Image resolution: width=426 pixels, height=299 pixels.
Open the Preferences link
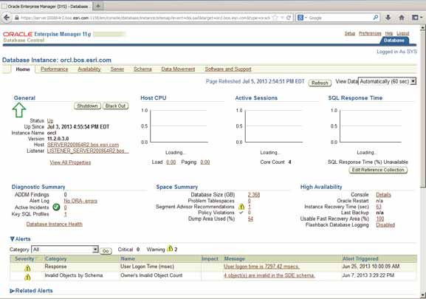pyautogui.click(x=370, y=33)
